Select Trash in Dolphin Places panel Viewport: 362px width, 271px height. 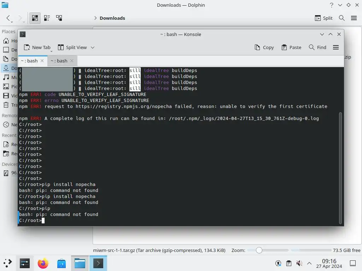(10, 105)
